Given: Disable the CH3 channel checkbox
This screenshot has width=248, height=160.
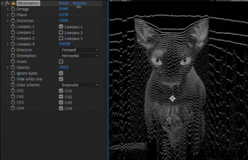Looking at the screenshot, I should 61,102.
